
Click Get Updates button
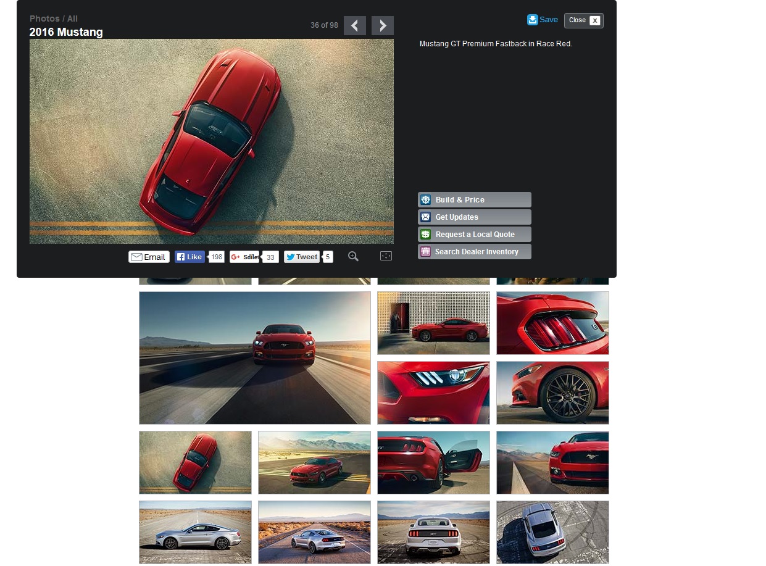click(x=474, y=217)
